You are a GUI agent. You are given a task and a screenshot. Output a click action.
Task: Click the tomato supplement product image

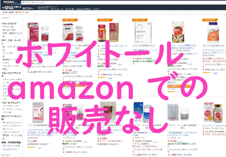178,32
